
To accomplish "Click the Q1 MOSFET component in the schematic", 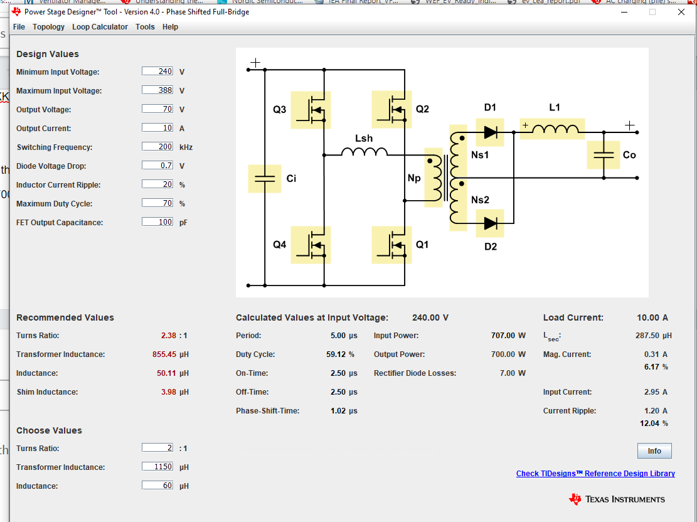I will [x=391, y=245].
